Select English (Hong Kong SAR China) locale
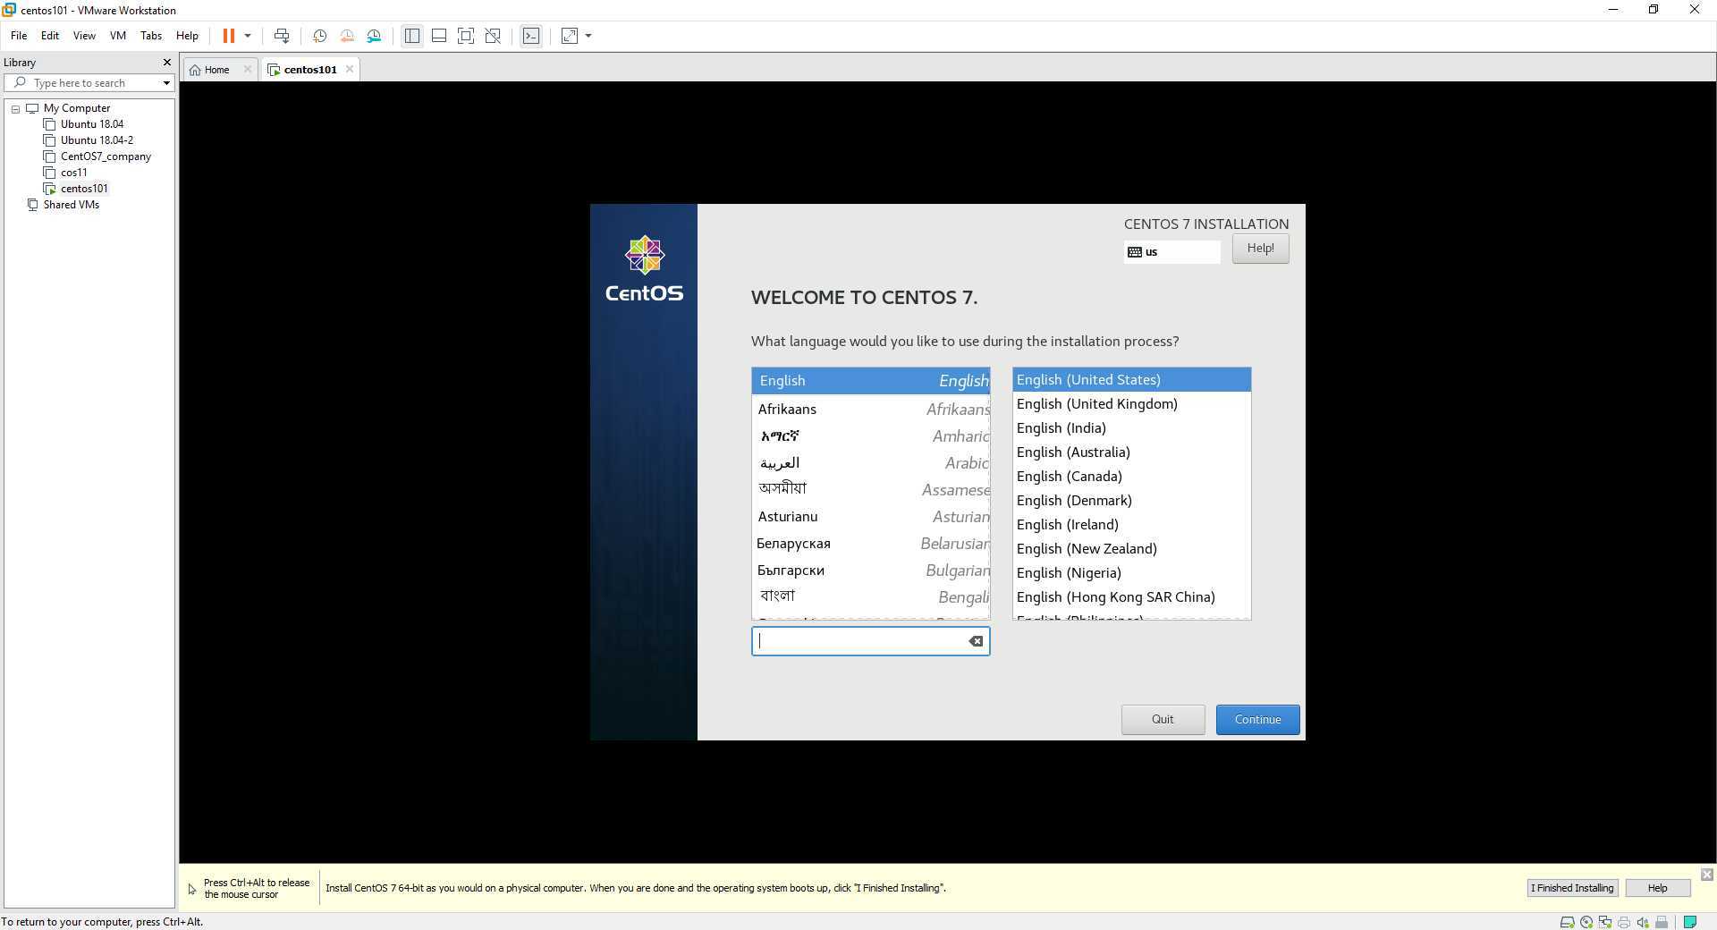 1131,597
